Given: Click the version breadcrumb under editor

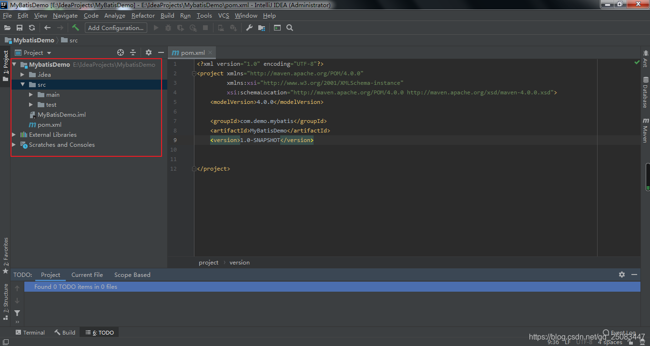Looking at the screenshot, I should pyautogui.click(x=239, y=262).
